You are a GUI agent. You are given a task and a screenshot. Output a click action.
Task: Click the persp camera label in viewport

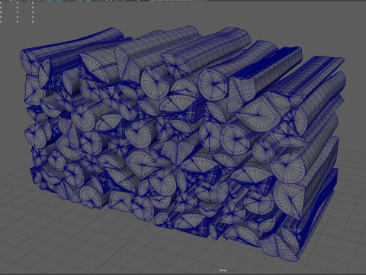[x=223, y=270]
